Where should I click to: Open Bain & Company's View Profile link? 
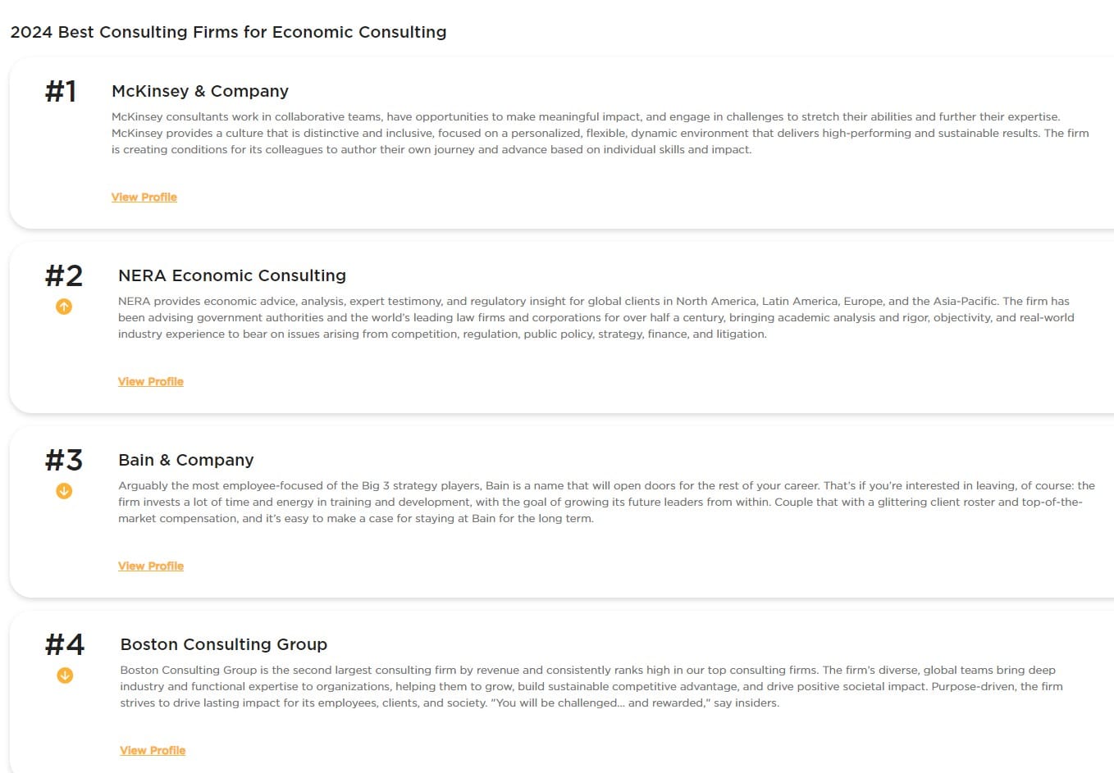[151, 566]
